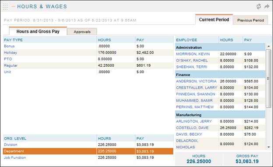273x167 pixels.
Task: Click total hours 226.25000 in footer
Action: (199, 161)
